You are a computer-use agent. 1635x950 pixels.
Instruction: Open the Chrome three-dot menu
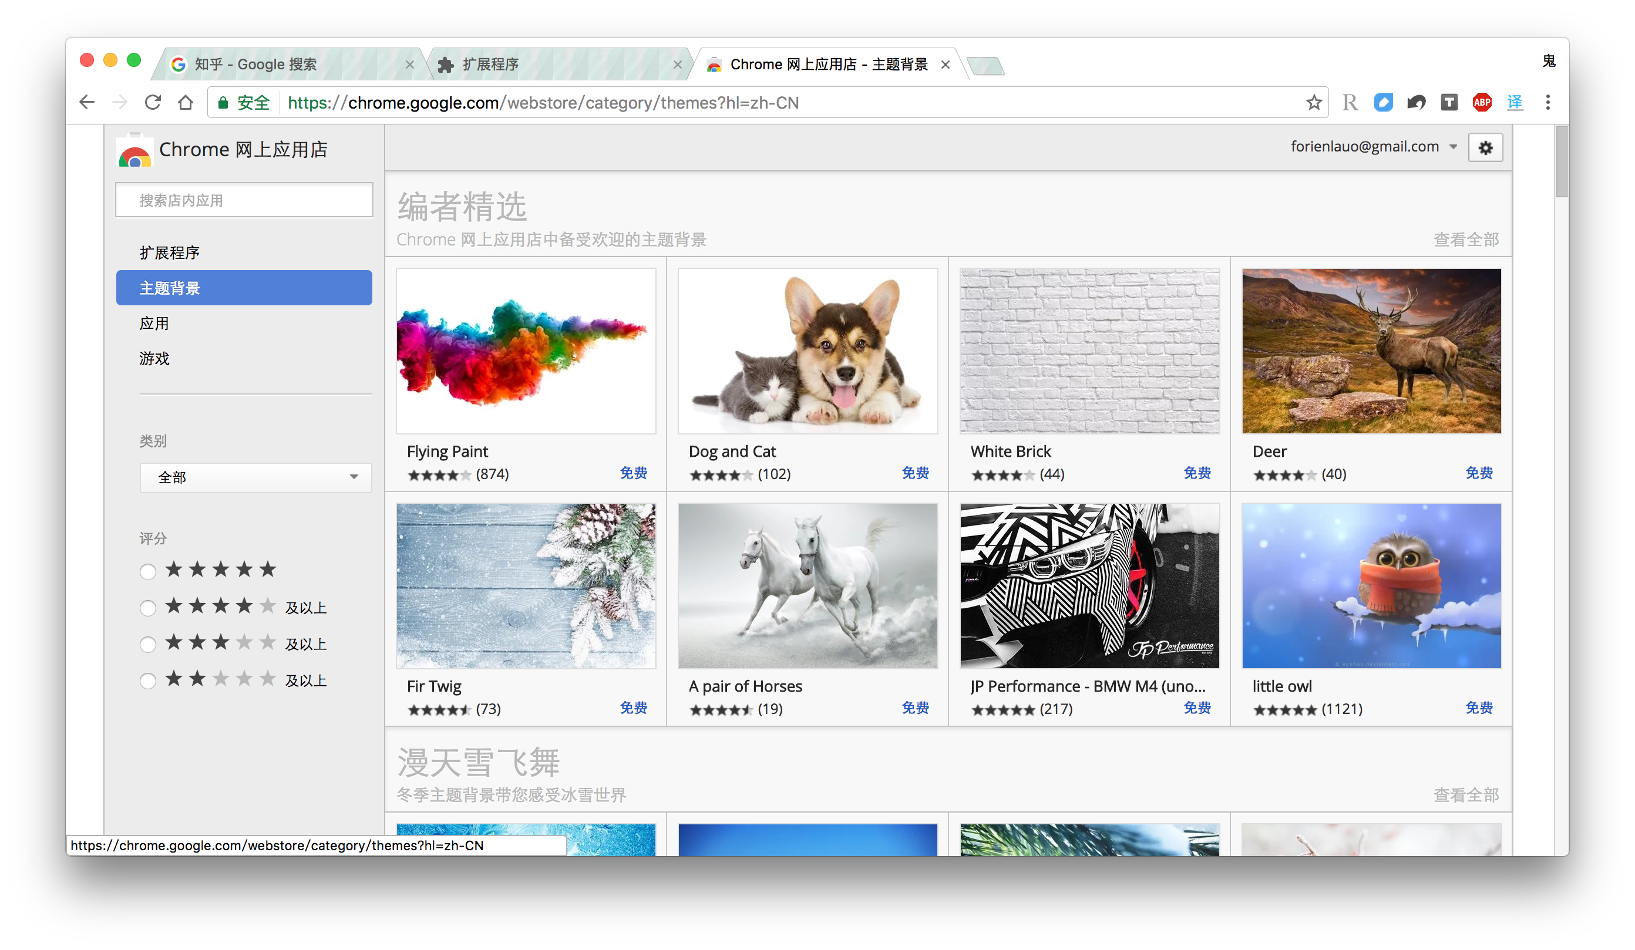coord(1548,103)
